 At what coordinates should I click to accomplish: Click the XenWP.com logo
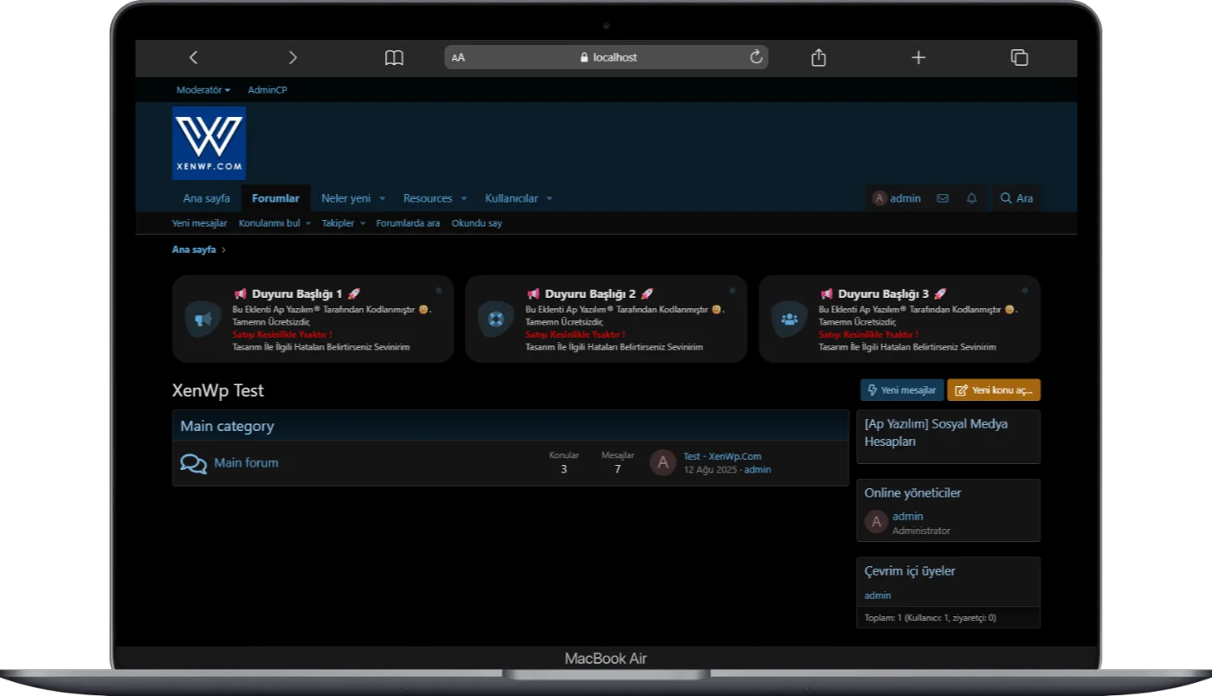pos(209,143)
